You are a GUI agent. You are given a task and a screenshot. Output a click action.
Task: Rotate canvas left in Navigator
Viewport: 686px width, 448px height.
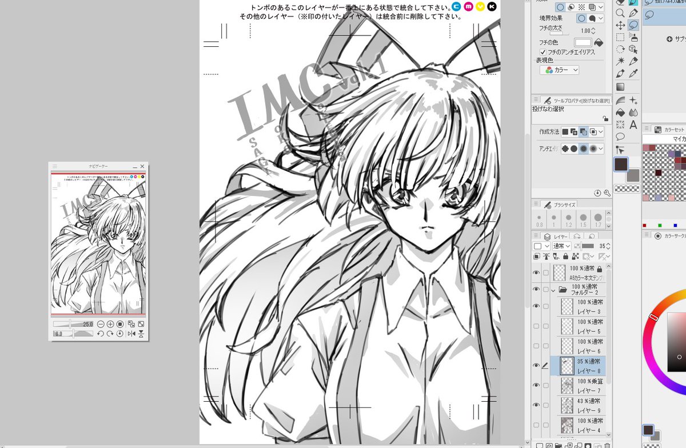click(x=101, y=334)
